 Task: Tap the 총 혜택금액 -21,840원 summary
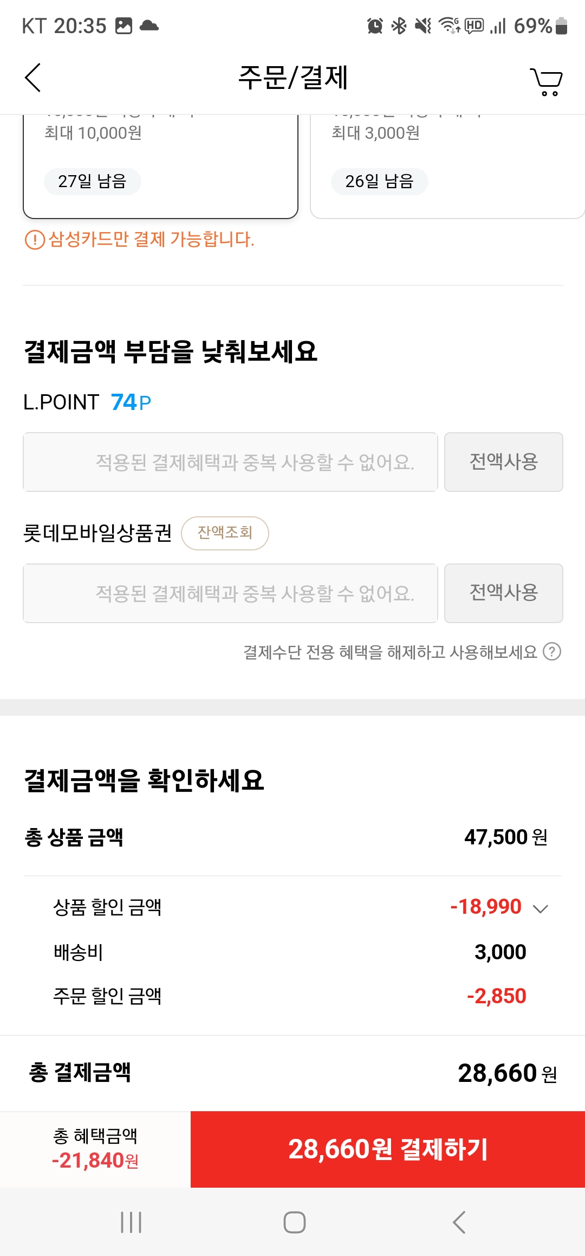[95, 1149]
